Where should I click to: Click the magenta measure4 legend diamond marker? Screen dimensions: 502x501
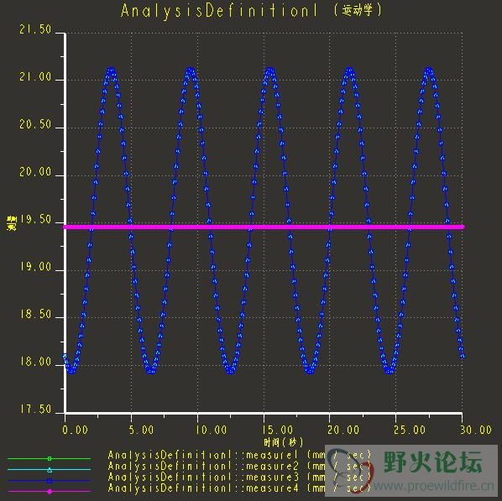click(50, 492)
